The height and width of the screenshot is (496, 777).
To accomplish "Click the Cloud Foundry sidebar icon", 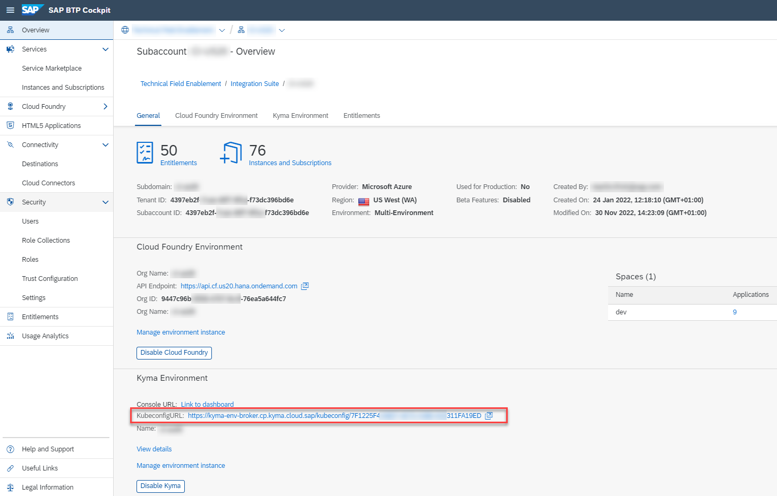I will click(10, 107).
